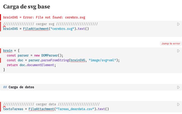
Task: Run the brain DOMParser cell
Action: tap(178, 51)
